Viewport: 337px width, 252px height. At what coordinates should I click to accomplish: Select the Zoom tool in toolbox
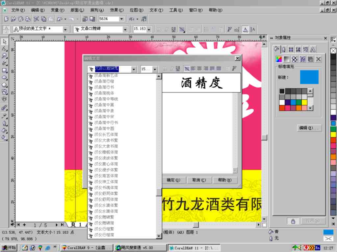coord(5,56)
